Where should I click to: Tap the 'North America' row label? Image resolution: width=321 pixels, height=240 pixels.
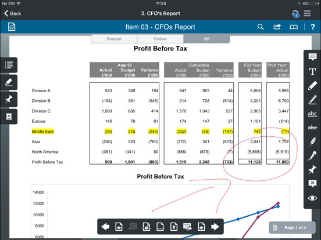[x=45, y=152]
